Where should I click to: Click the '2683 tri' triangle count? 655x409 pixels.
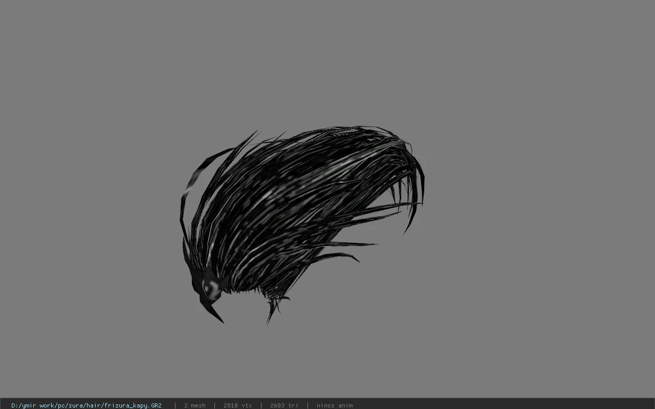tap(284, 405)
